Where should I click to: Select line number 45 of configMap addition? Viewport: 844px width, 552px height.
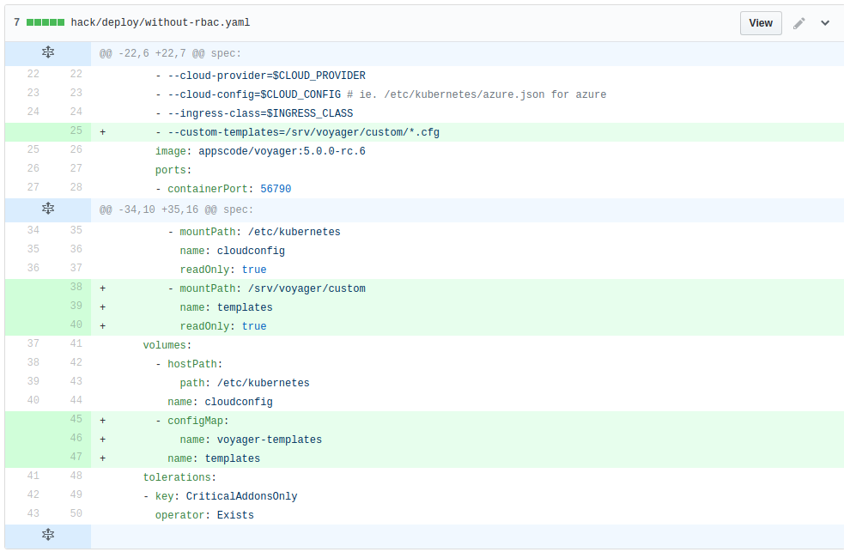point(76,421)
